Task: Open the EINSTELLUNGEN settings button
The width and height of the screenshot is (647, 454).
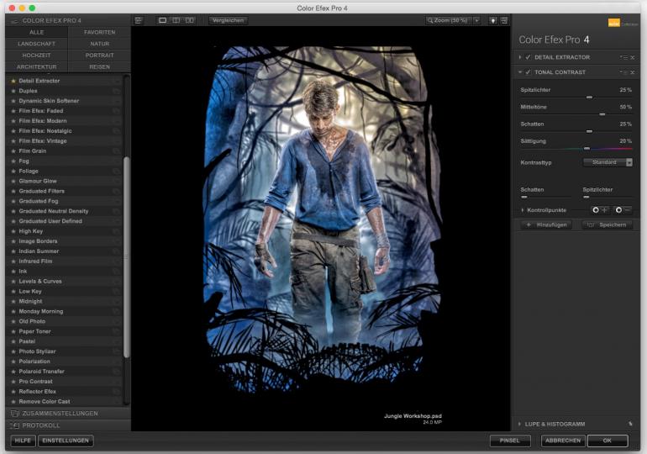Action: click(66, 441)
